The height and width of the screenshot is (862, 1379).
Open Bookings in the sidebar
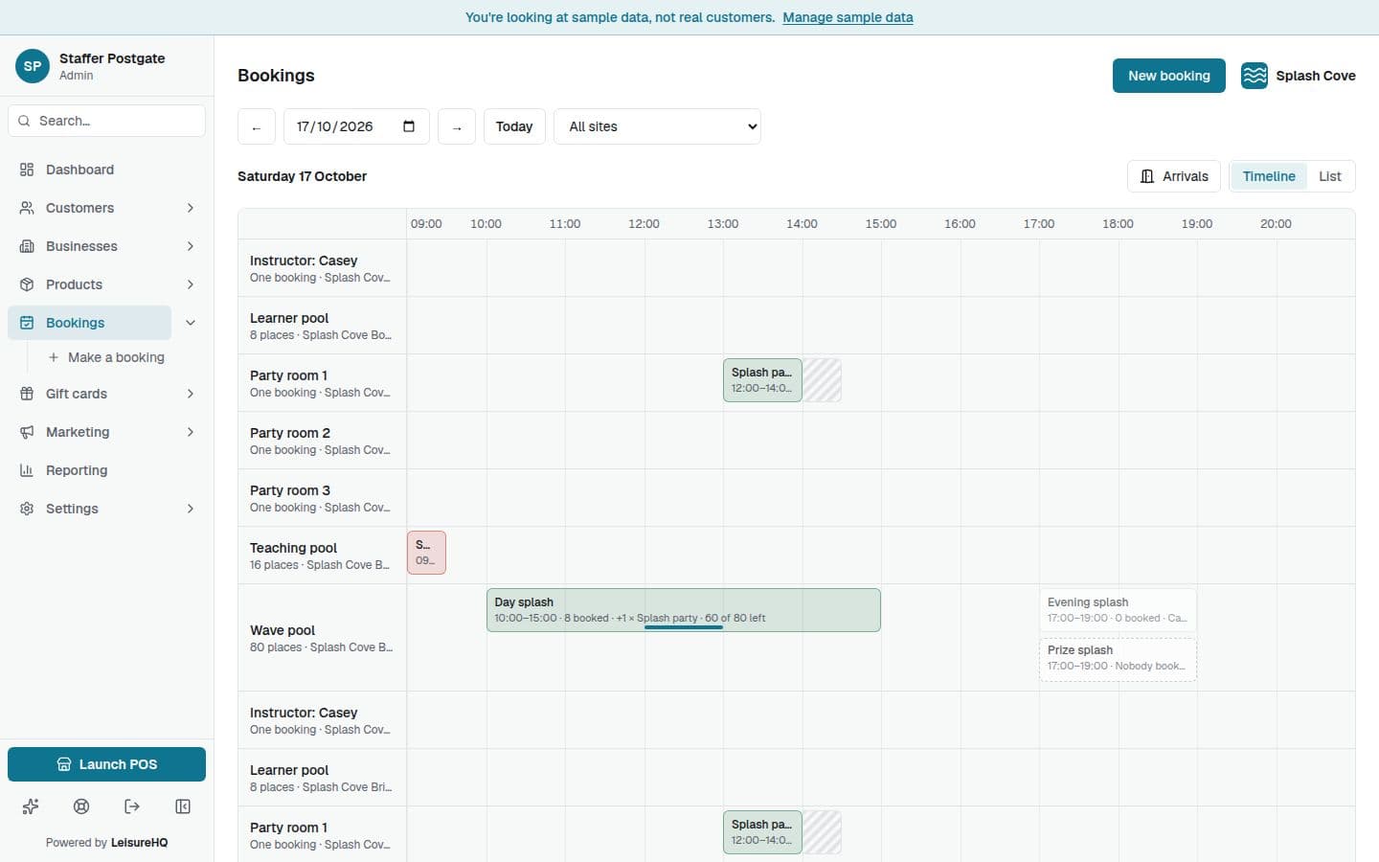[x=89, y=323]
